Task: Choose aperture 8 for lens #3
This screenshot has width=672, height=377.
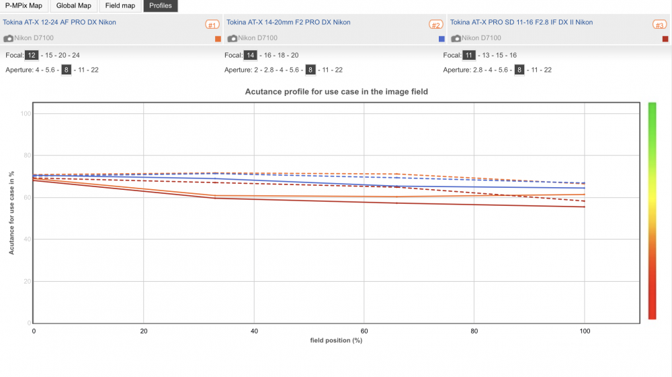Action: coord(519,70)
